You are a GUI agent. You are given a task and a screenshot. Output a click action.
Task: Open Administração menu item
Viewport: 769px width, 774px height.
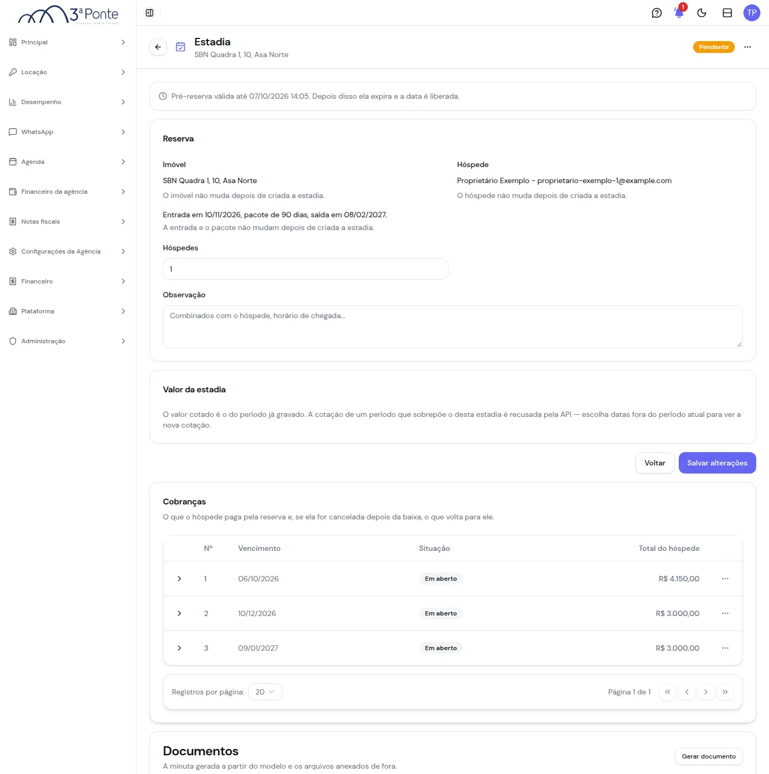click(x=68, y=341)
